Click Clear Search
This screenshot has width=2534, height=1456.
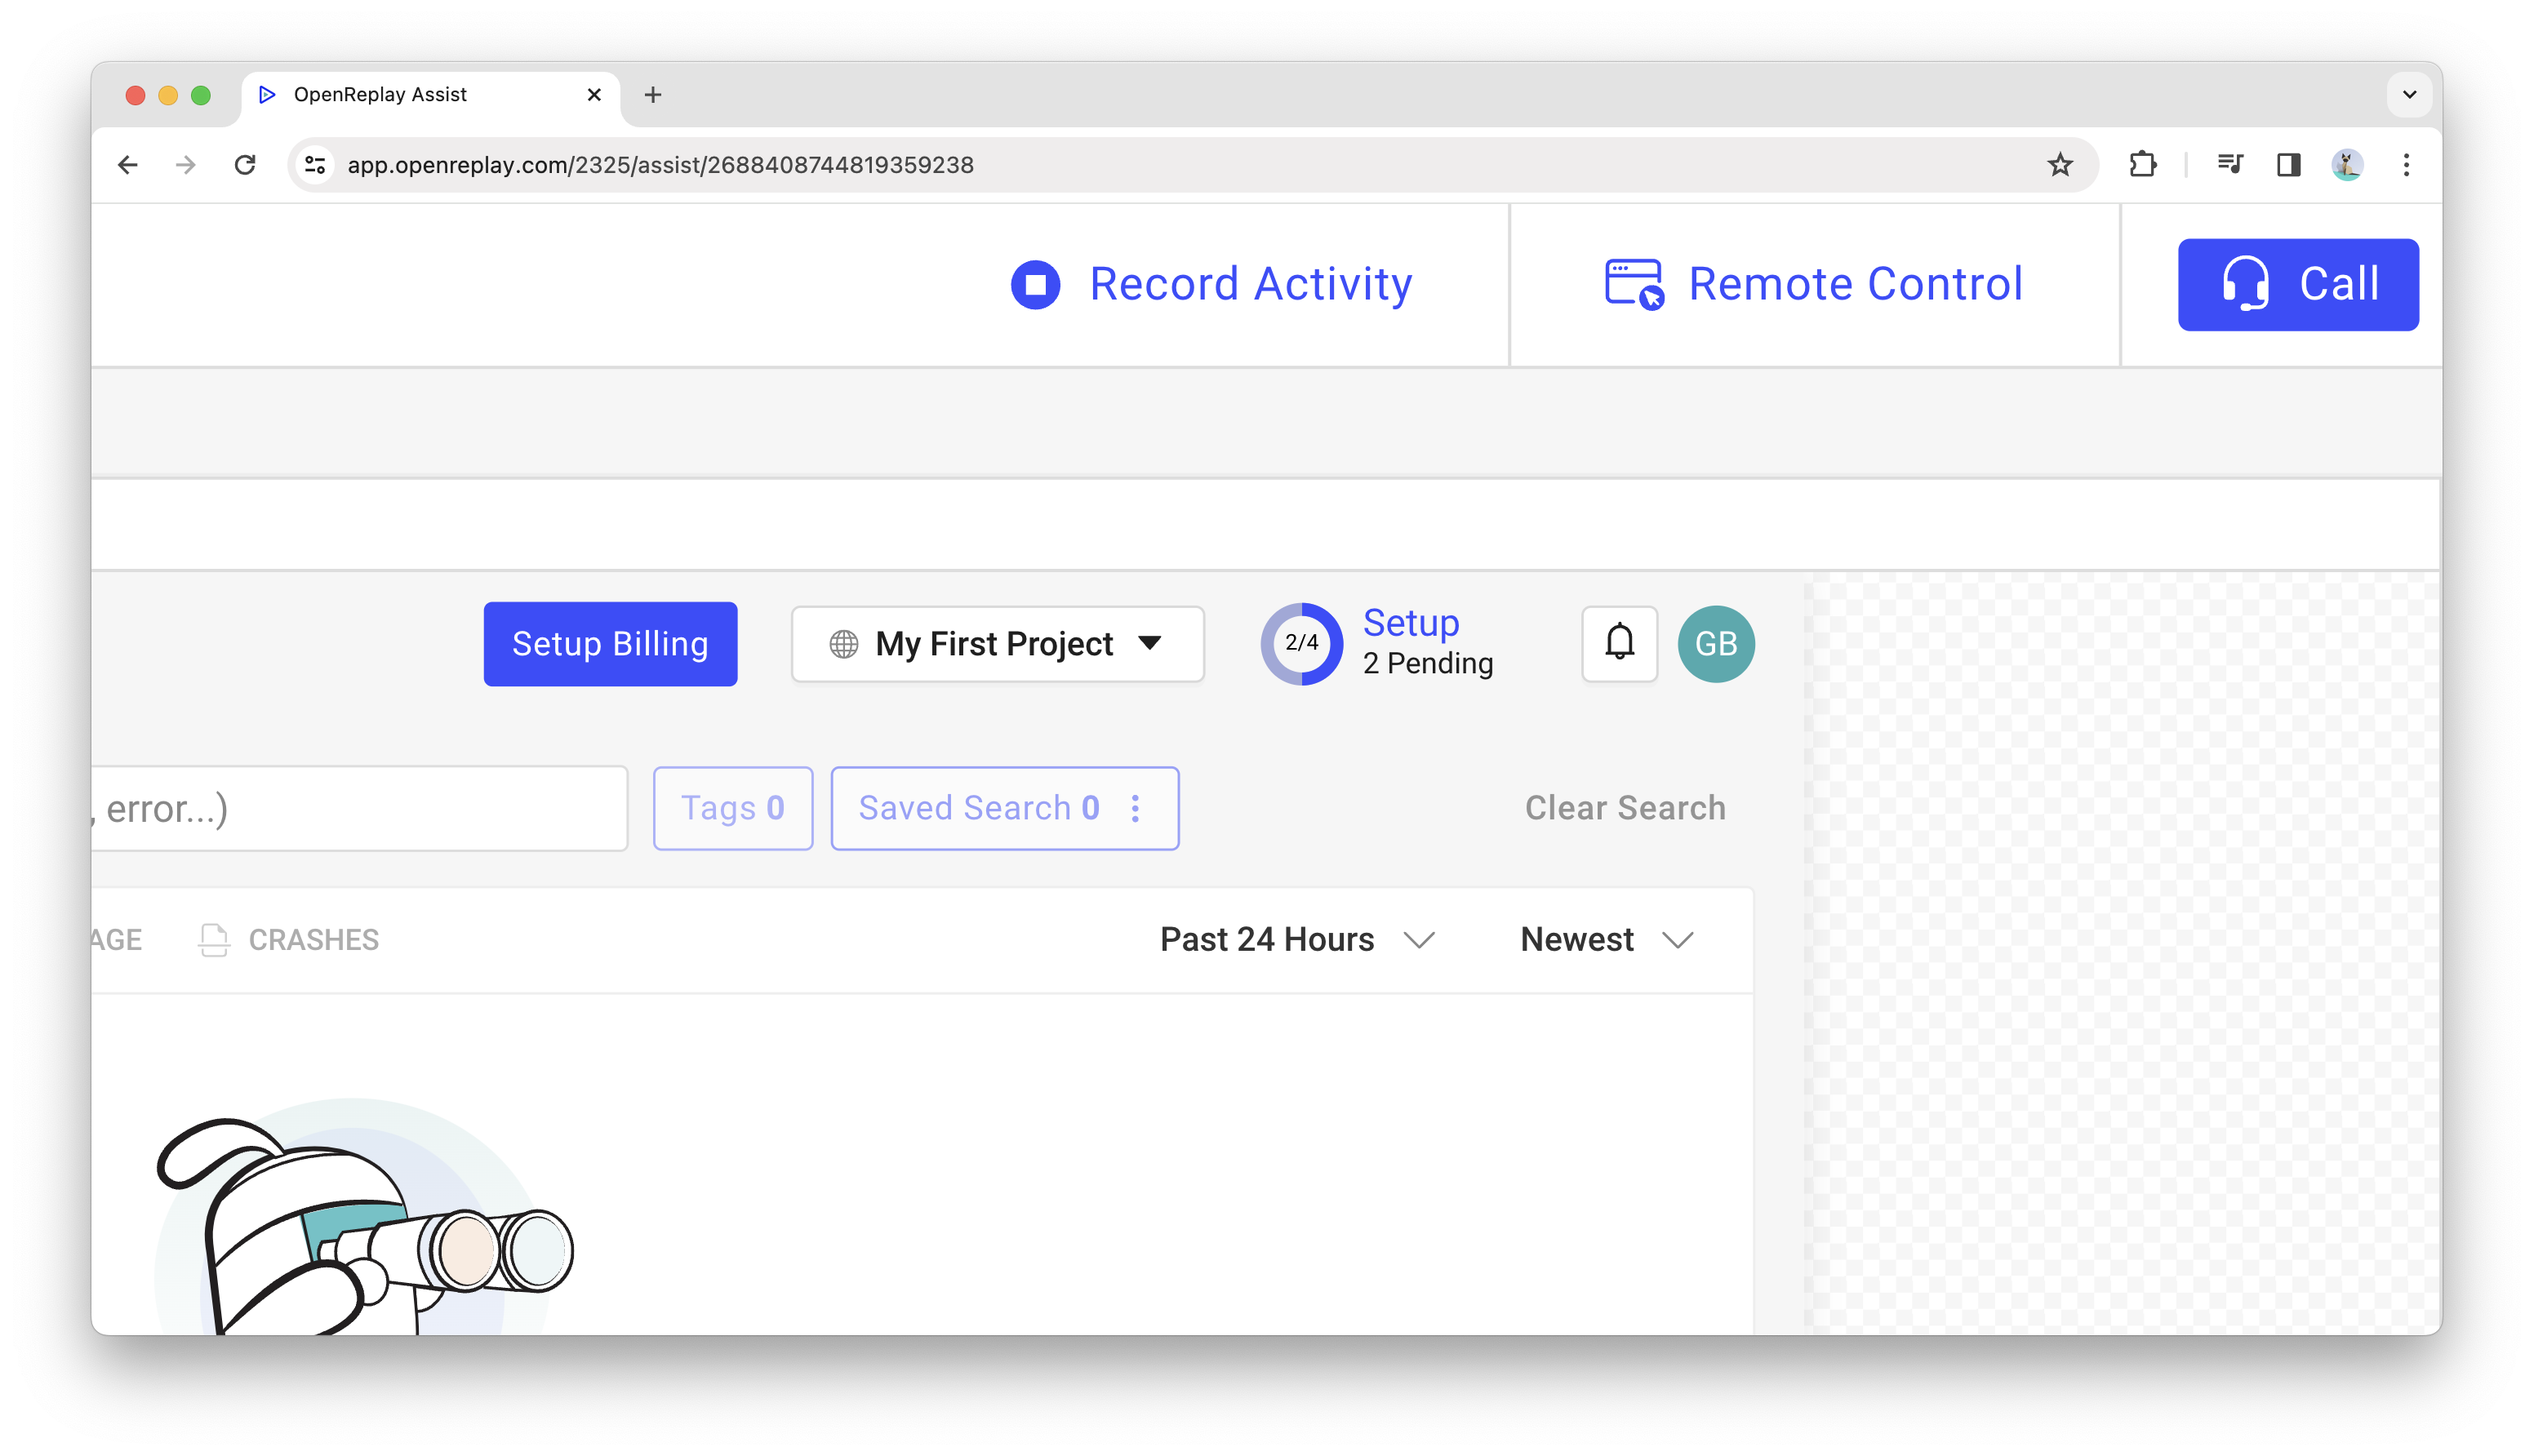click(x=1625, y=808)
